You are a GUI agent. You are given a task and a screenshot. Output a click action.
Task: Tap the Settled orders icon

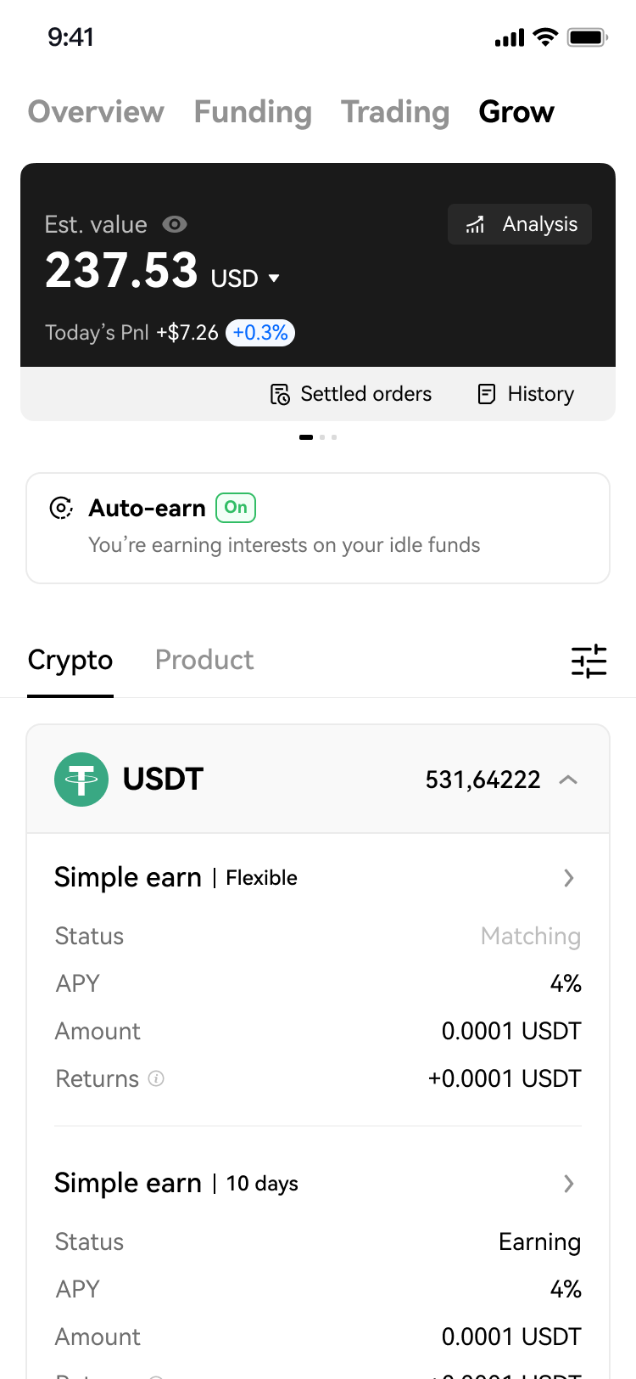280,394
